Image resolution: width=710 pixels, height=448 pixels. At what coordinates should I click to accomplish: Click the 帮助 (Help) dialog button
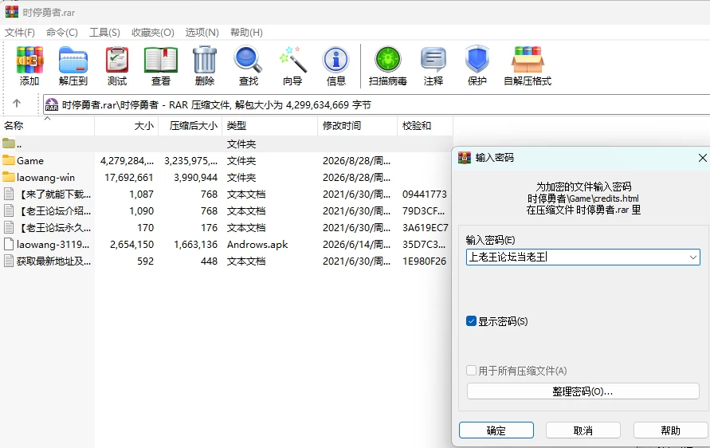point(671,430)
